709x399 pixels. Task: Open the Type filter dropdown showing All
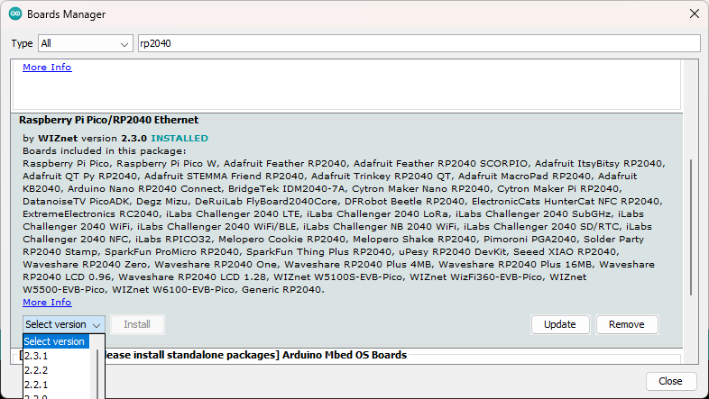[86, 43]
